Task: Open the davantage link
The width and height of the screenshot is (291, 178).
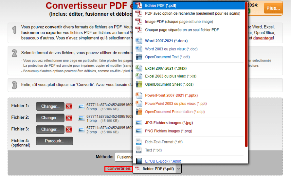Action: [263, 38]
